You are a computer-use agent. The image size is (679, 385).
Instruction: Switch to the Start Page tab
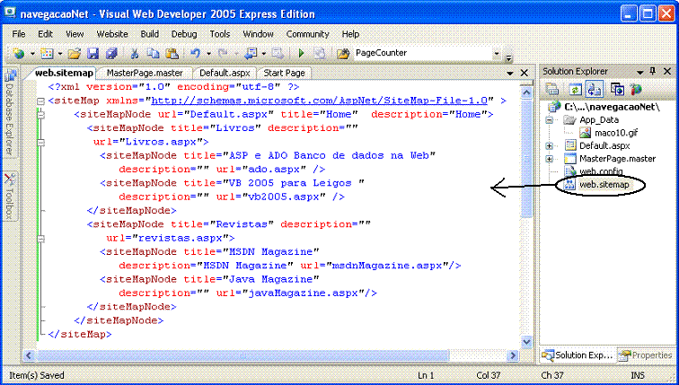tap(284, 73)
